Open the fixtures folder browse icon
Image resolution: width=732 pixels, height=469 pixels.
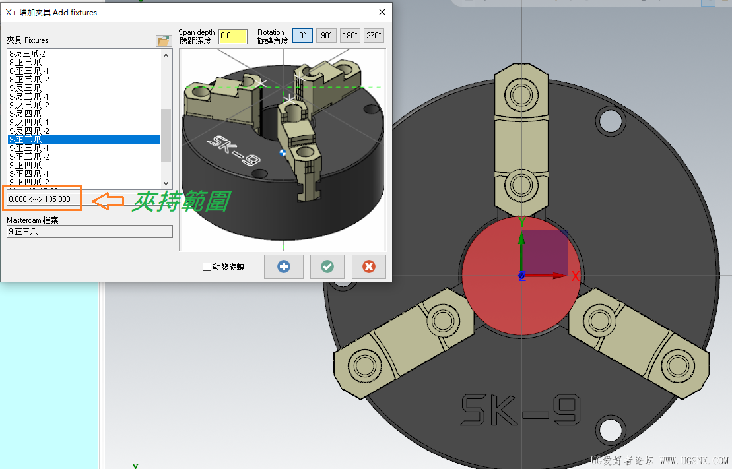pyautogui.click(x=164, y=41)
